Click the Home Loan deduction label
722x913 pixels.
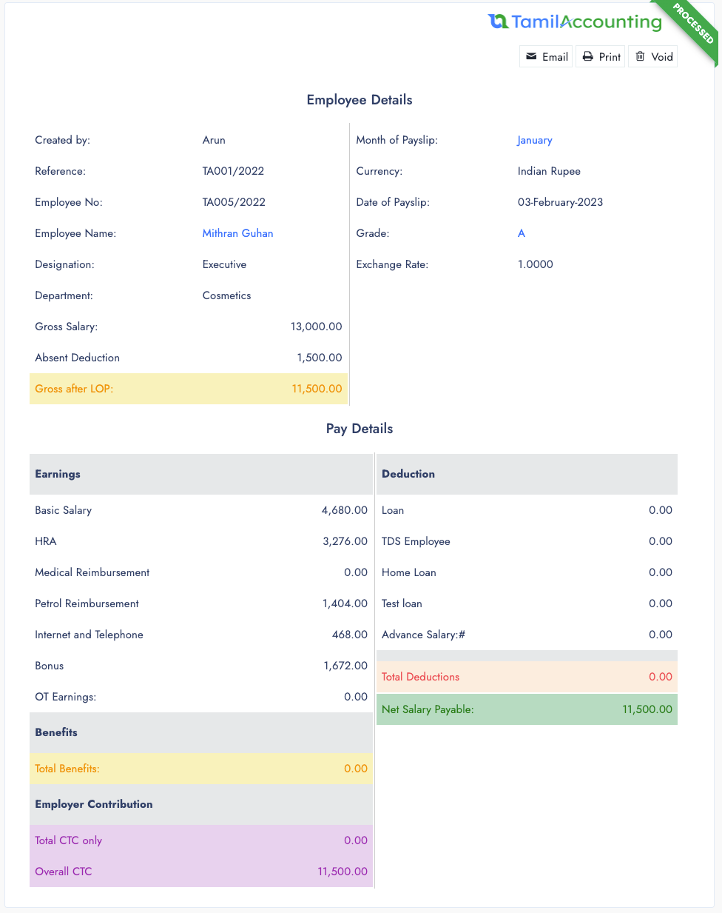409,572
